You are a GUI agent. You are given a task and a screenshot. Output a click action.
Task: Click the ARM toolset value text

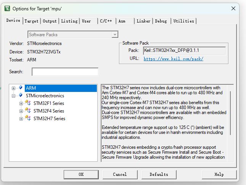tap(32, 60)
